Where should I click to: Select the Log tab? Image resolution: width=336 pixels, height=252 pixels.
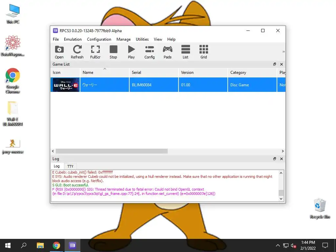click(56, 166)
